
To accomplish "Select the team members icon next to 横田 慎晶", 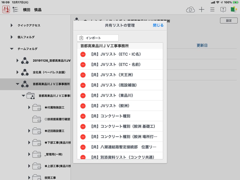I will tap(6, 9).
